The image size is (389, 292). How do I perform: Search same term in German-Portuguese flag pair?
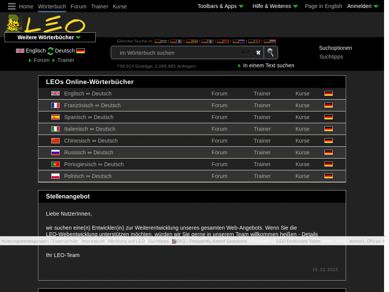coord(254,41)
